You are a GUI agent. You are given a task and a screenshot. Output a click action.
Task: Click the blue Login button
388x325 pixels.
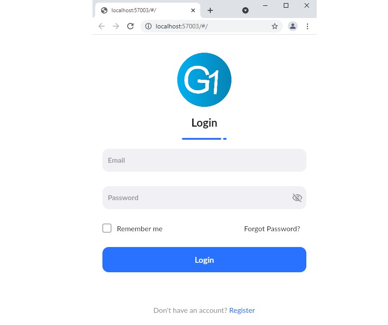(204, 260)
